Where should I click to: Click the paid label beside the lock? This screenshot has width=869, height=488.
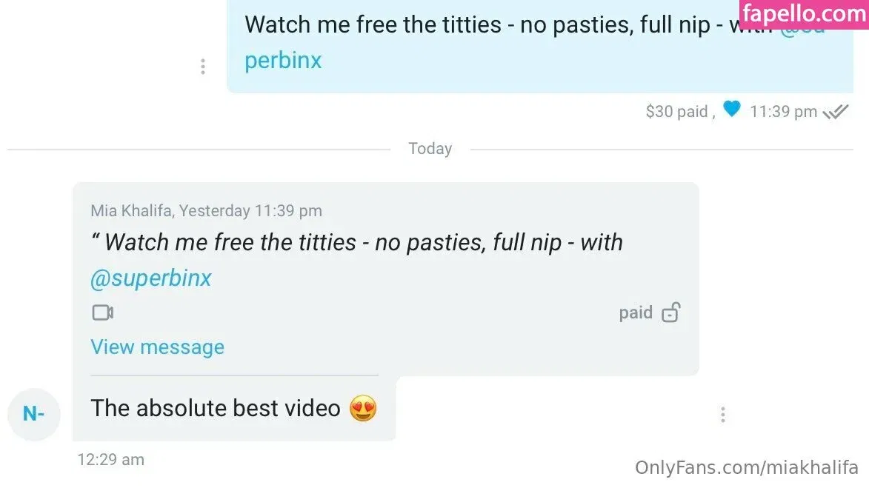click(x=636, y=312)
